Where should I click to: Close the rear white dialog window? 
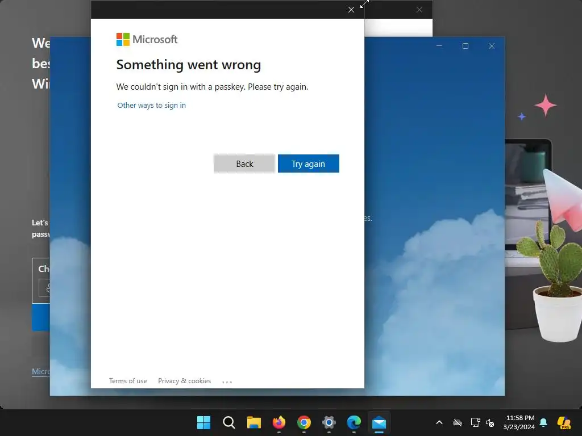coord(419,10)
